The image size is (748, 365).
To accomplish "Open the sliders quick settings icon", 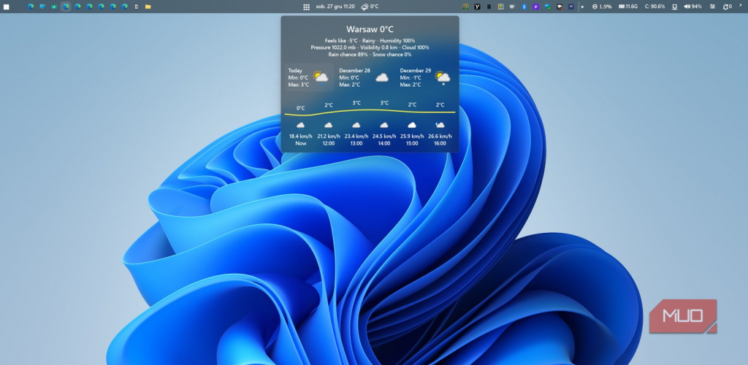I will (x=713, y=7).
